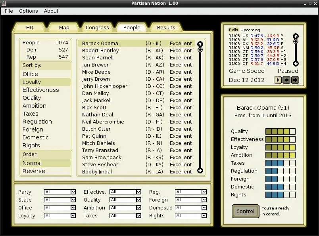Open the Rights filter dropdown

[x=190, y=216]
